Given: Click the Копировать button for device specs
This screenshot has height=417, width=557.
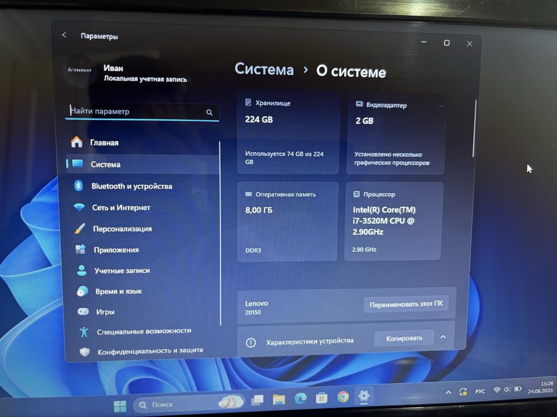Looking at the screenshot, I should [x=404, y=338].
